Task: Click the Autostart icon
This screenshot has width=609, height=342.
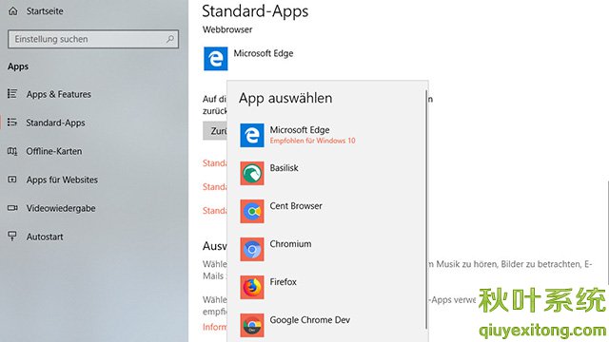Action: click(12, 237)
